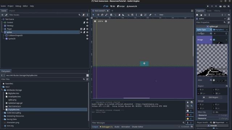The image size is (232, 130).
Task: Lock the selected node with lock icon
Action: (141, 15)
